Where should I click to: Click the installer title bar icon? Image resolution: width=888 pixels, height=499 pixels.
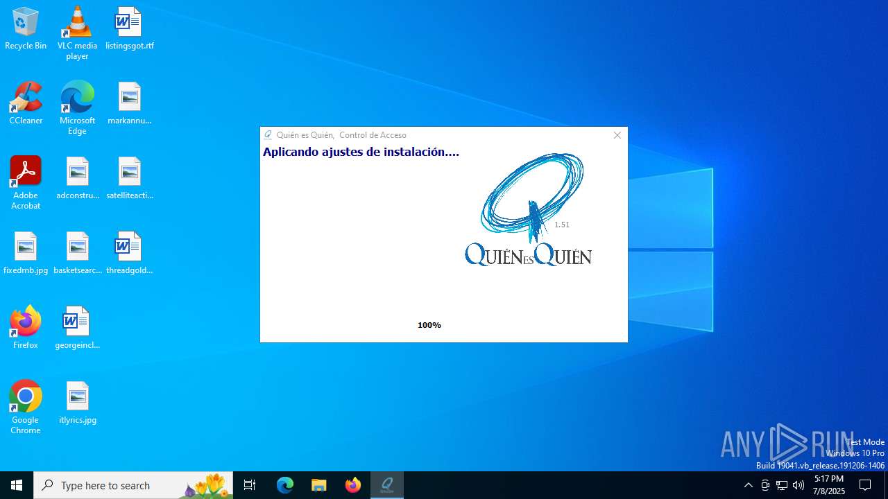point(268,135)
